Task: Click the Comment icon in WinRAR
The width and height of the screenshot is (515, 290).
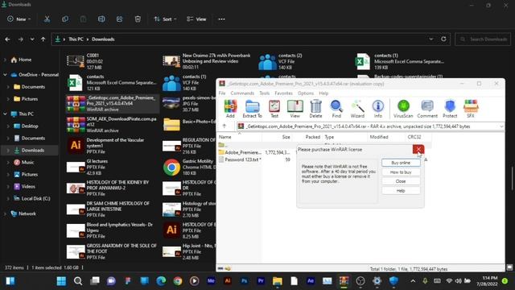Action: pos(427,109)
